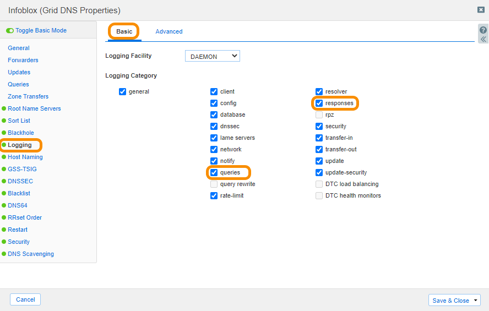Image resolution: width=489 pixels, height=311 pixels.
Task: Open the Security sidebar section
Action: click(19, 242)
